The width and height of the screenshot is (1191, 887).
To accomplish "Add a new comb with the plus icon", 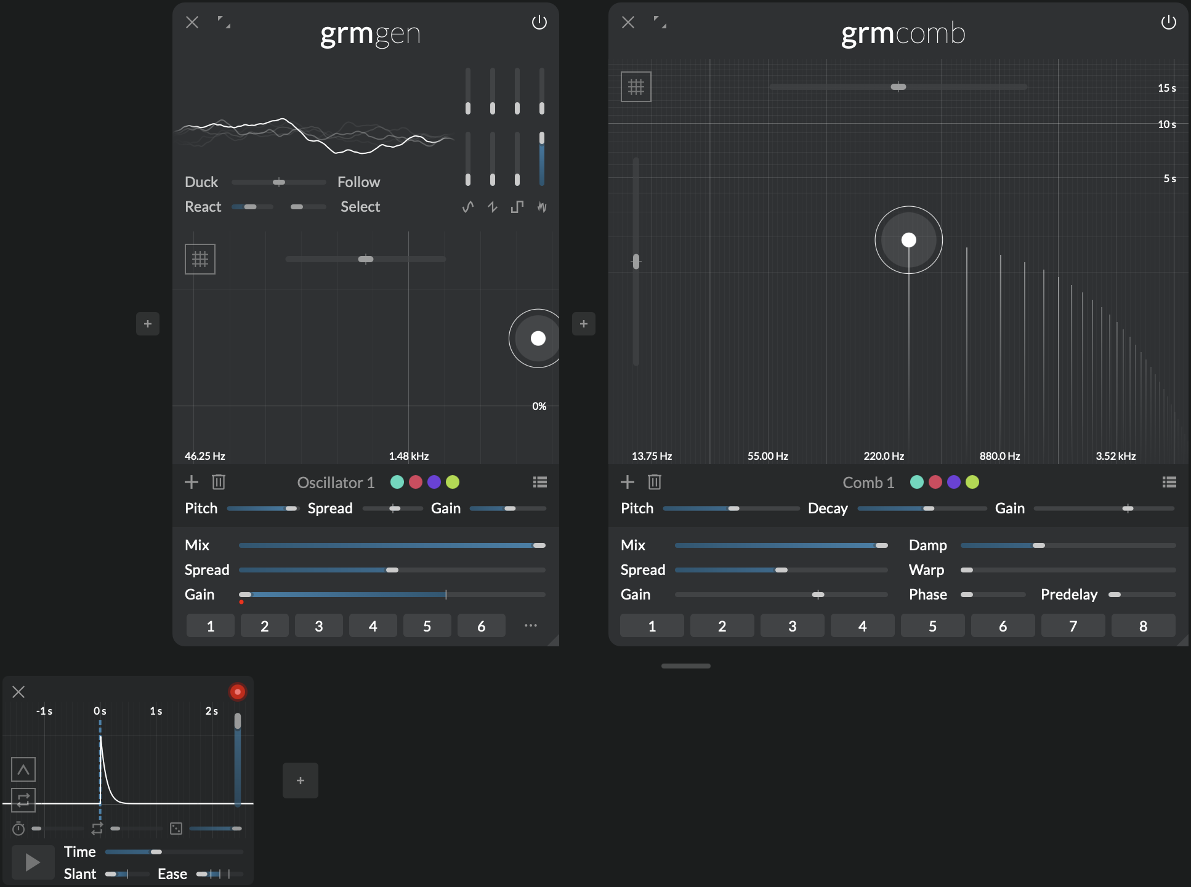I will tap(627, 482).
